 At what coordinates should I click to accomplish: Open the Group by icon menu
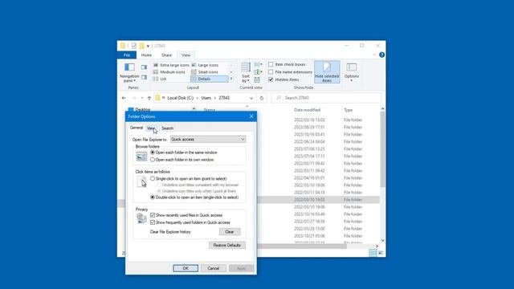coord(259,64)
